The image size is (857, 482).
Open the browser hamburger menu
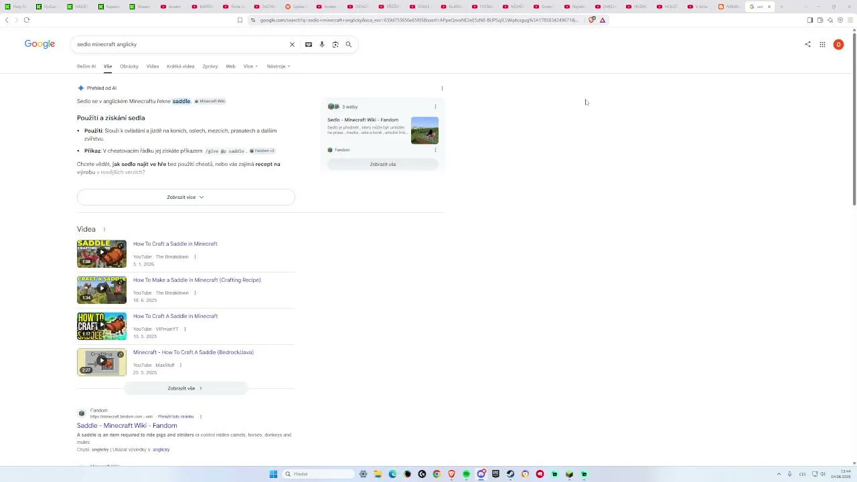click(x=850, y=20)
